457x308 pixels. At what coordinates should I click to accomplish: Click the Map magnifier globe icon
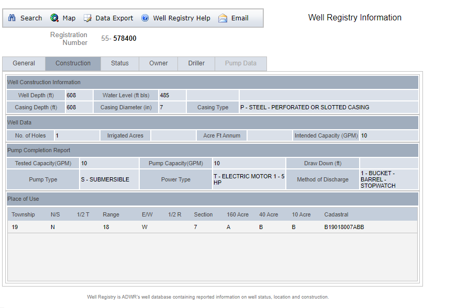point(54,18)
